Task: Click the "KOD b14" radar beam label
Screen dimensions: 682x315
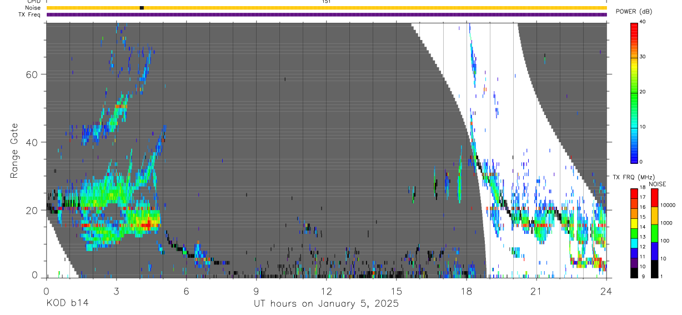Action: [x=67, y=304]
